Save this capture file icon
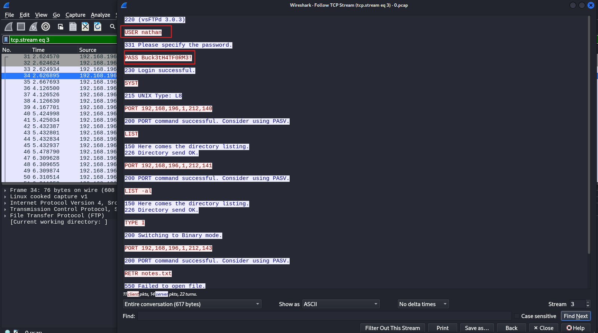The width and height of the screenshot is (598, 333). coord(73,27)
